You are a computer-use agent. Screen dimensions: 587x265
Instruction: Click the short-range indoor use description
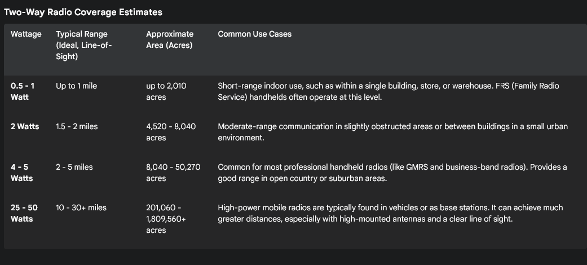(x=389, y=91)
